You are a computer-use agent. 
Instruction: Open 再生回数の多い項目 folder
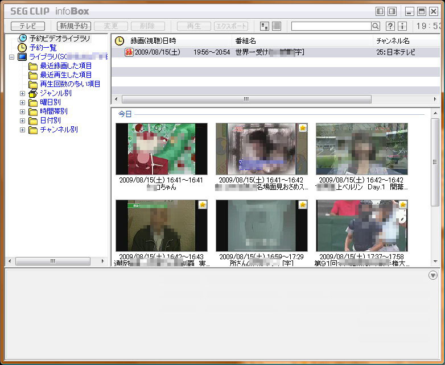pos(70,84)
